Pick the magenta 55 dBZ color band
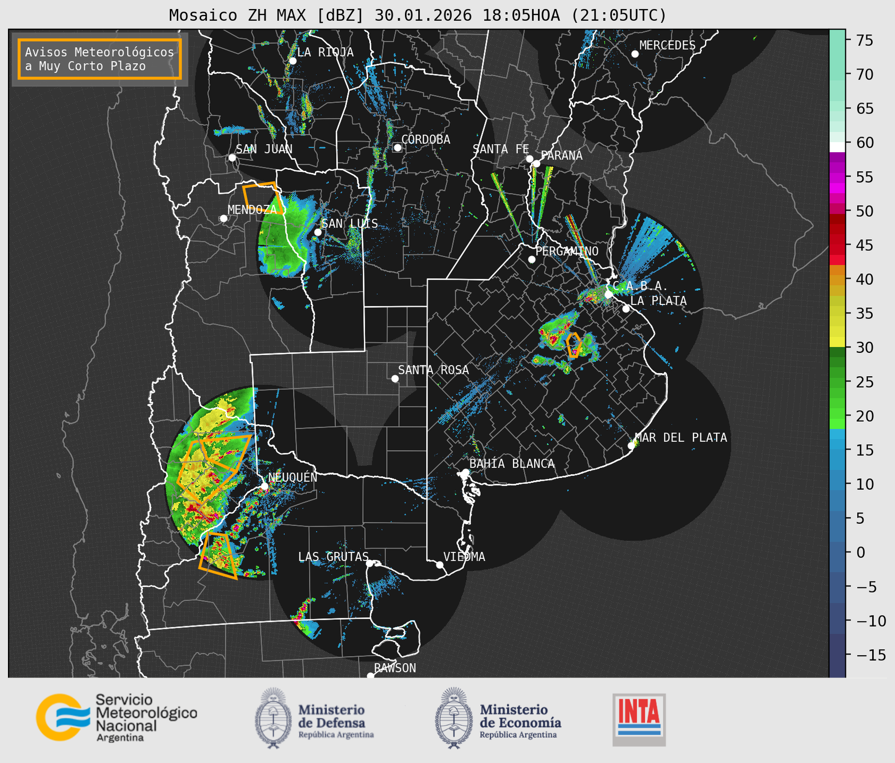 837,177
